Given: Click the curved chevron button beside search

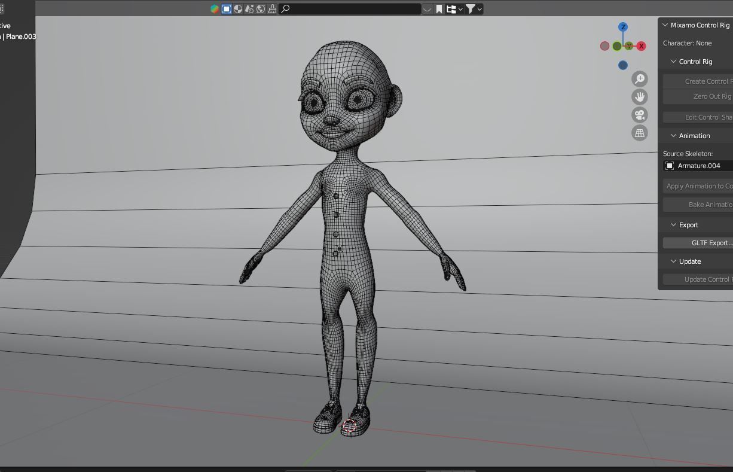Looking at the screenshot, I should (x=427, y=9).
